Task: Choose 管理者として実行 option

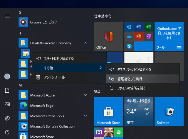Action: tap(142, 79)
